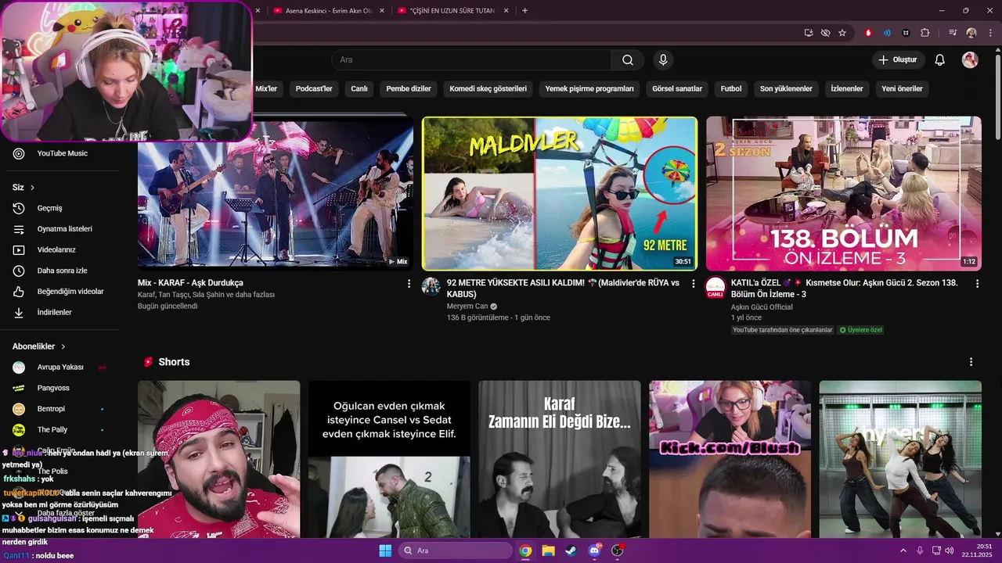Expand the Siz section chevron
The image size is (1002, 563).
pyautogui.click(x=32, y=188)
